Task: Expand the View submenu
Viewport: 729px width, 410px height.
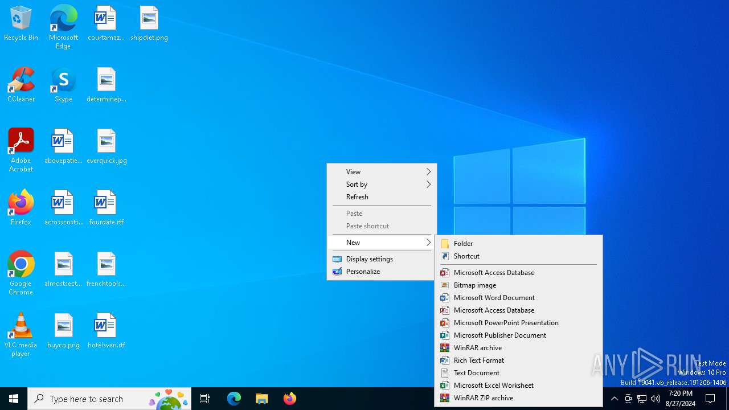Action: coord(382,172)
